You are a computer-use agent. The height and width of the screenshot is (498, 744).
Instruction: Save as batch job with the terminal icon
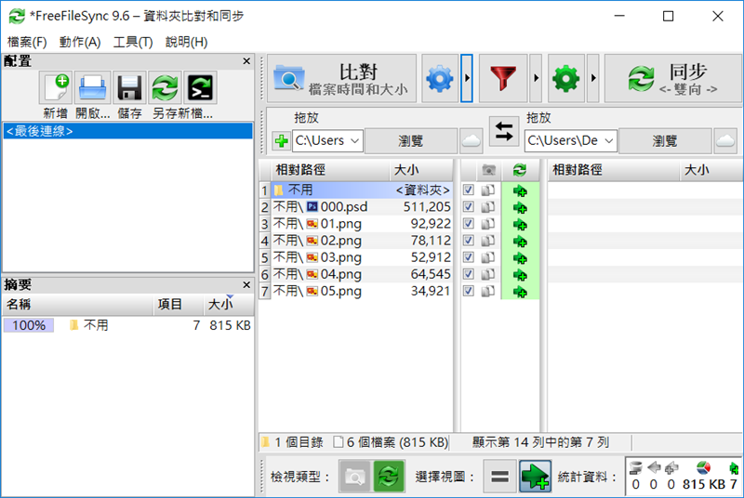(201, 87)
